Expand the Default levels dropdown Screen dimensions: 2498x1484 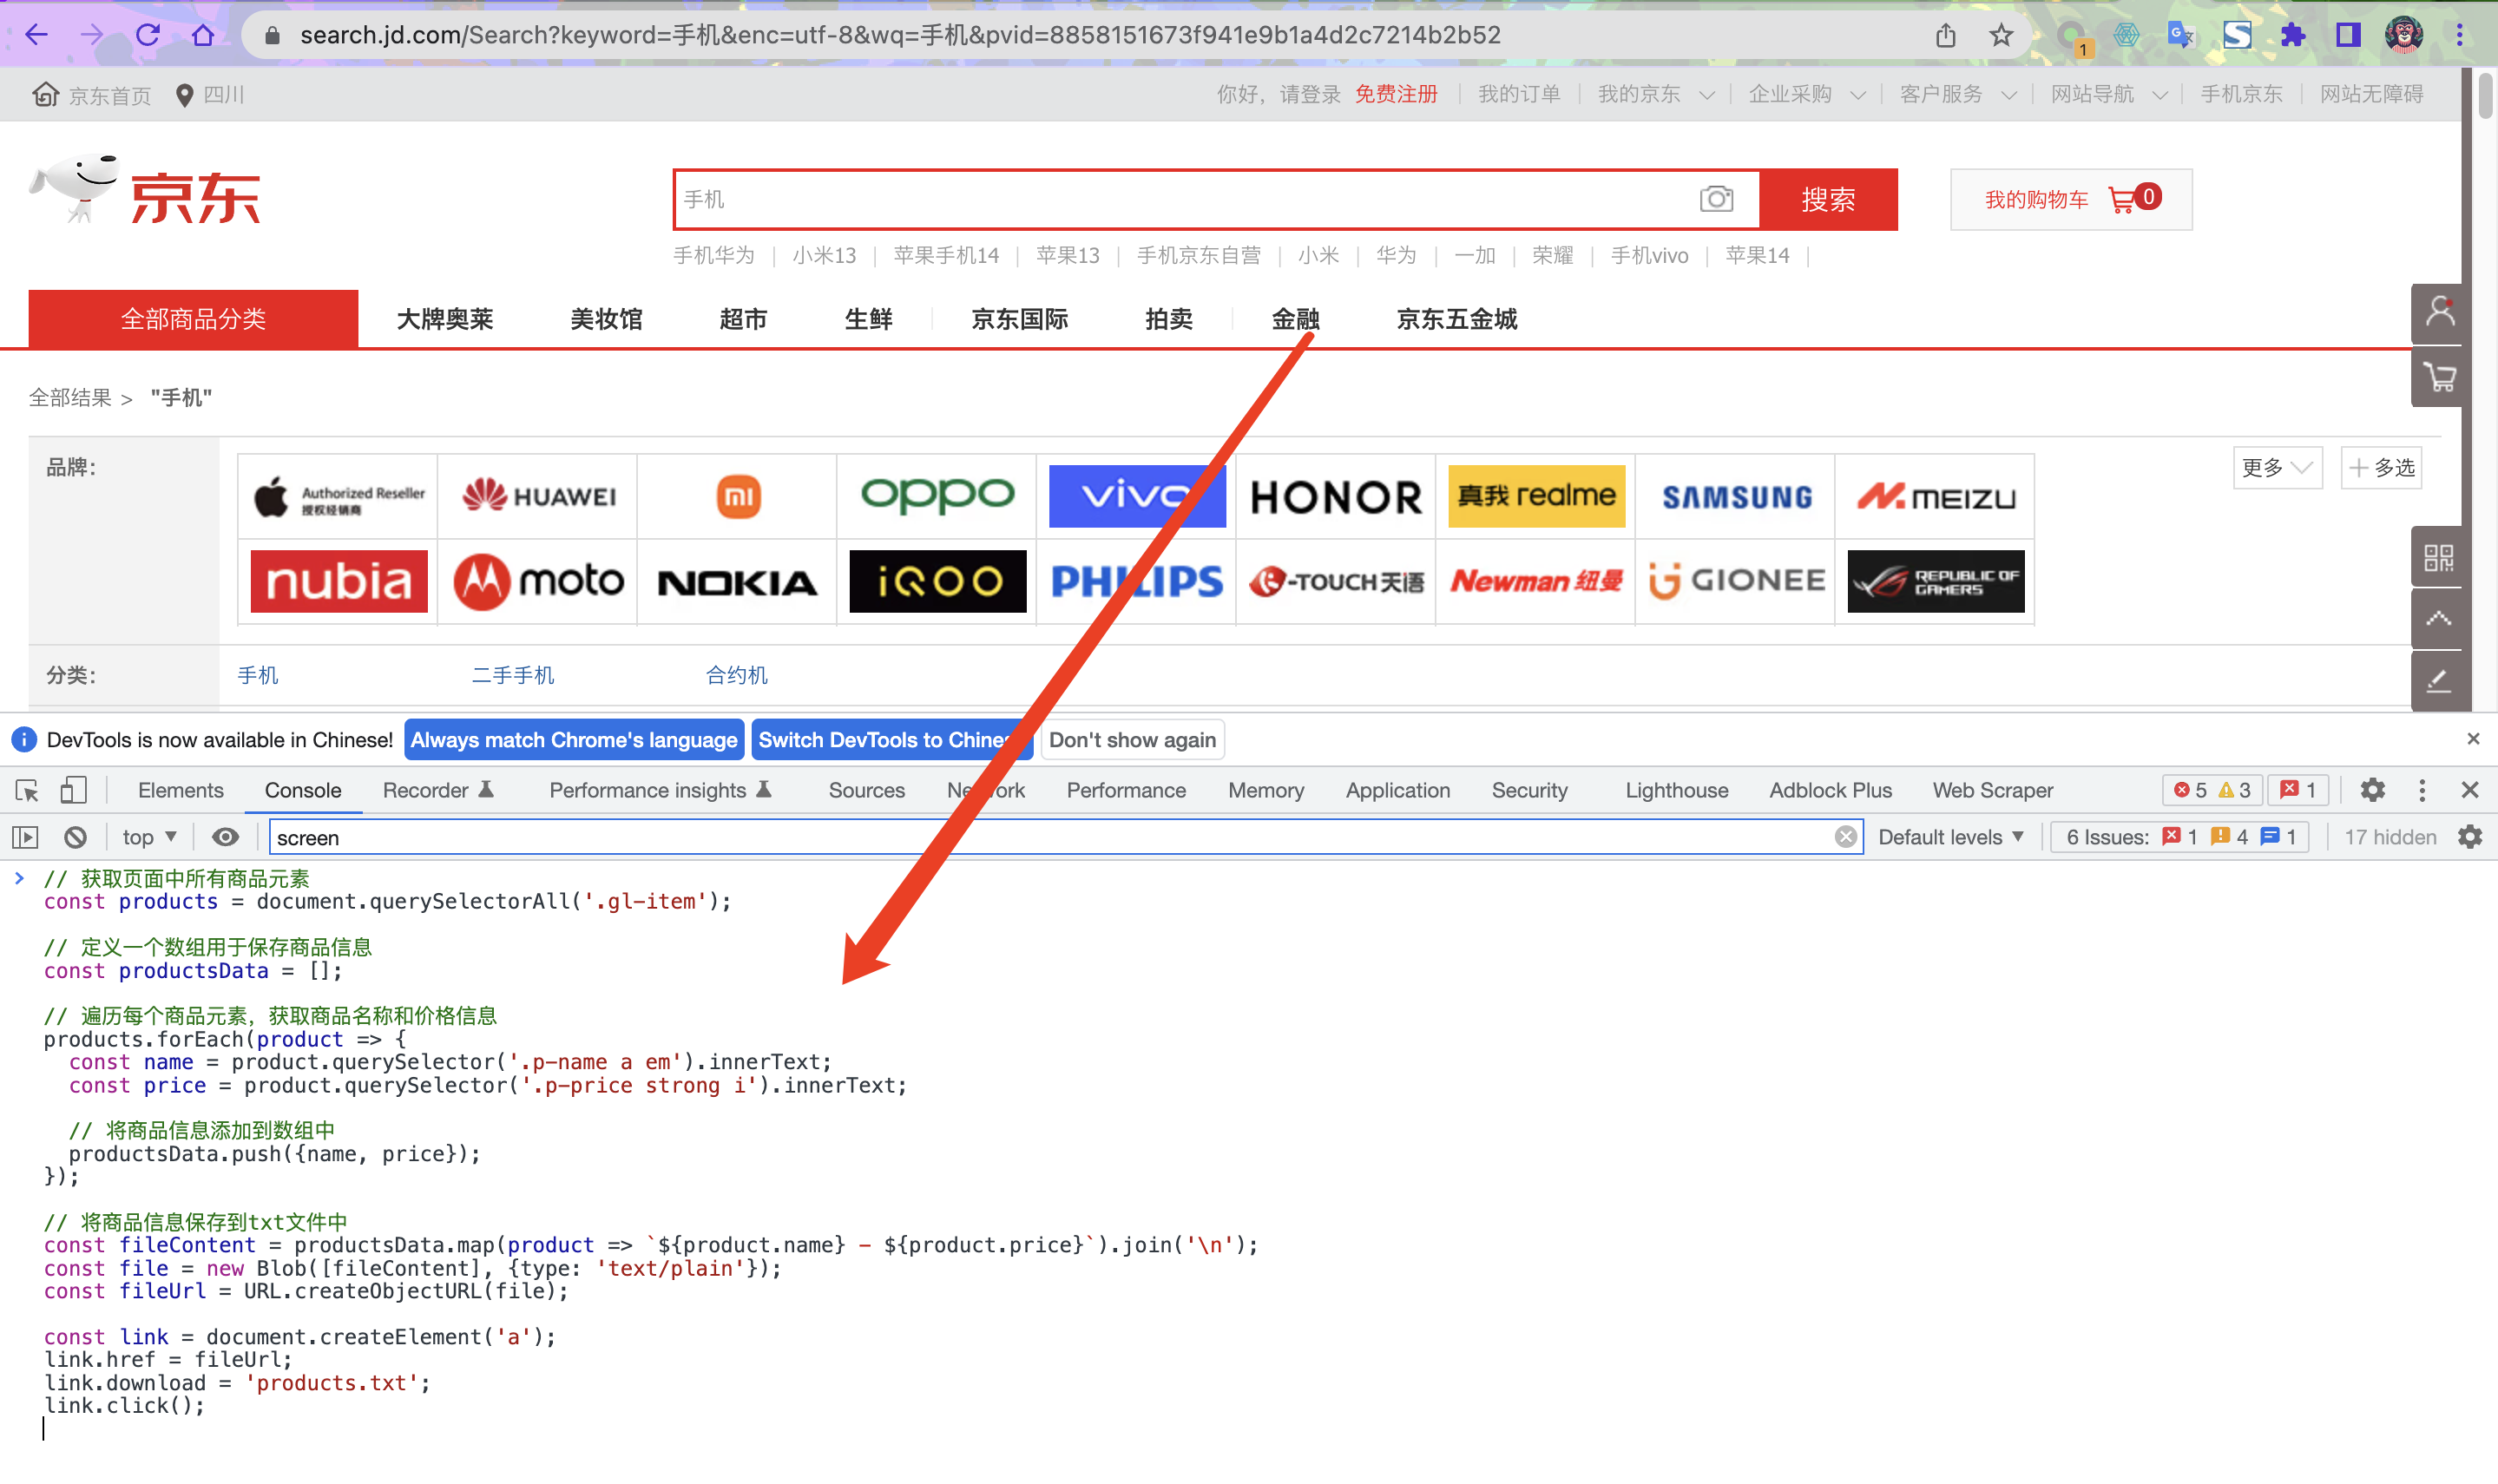(1950, 837)
